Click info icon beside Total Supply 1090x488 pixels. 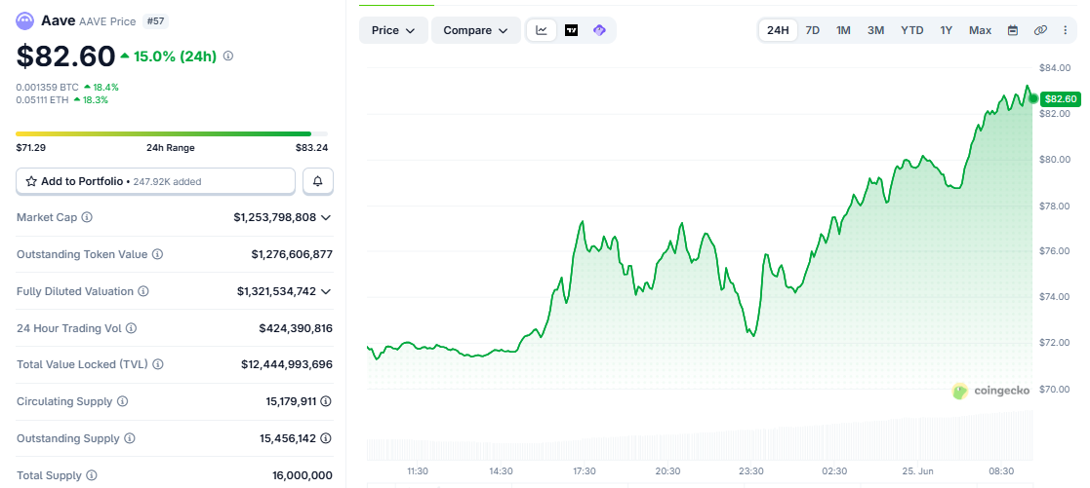[92, 475]
